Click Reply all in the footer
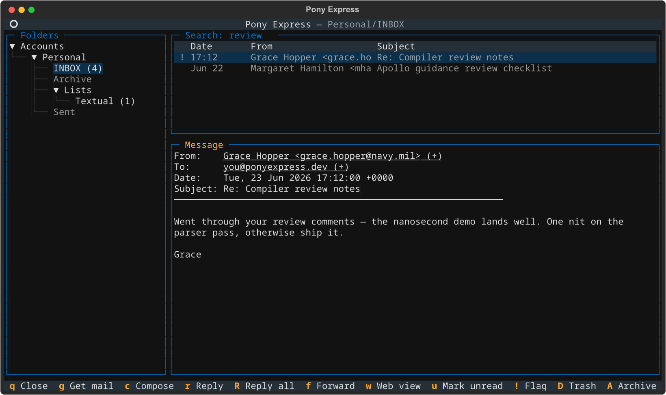 coord(264,386)
